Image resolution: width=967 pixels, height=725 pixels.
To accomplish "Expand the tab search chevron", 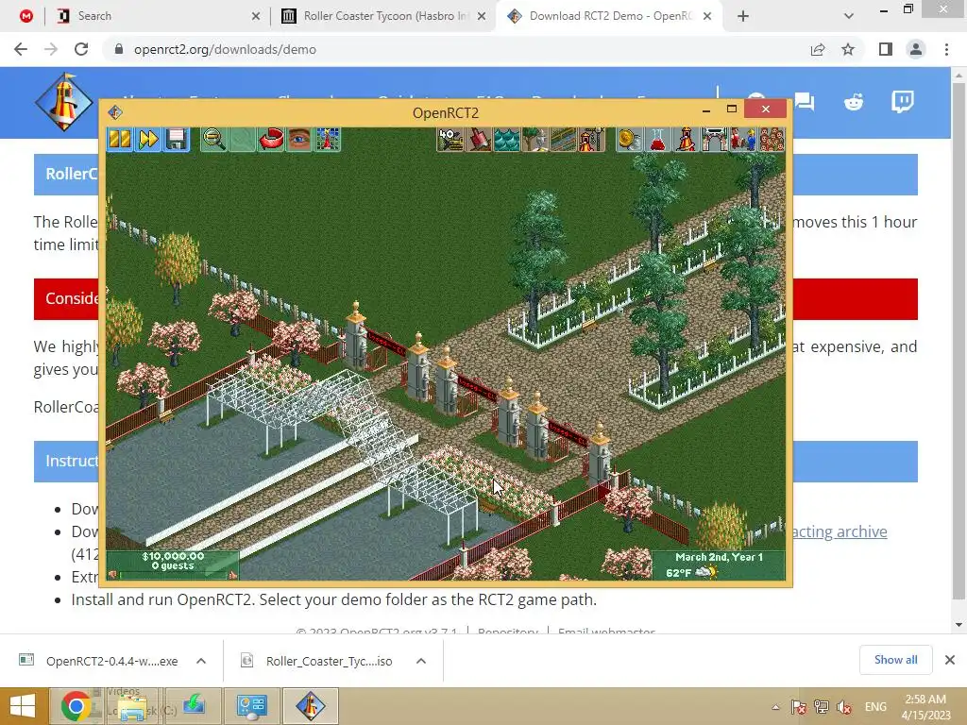I will [849, 17].
